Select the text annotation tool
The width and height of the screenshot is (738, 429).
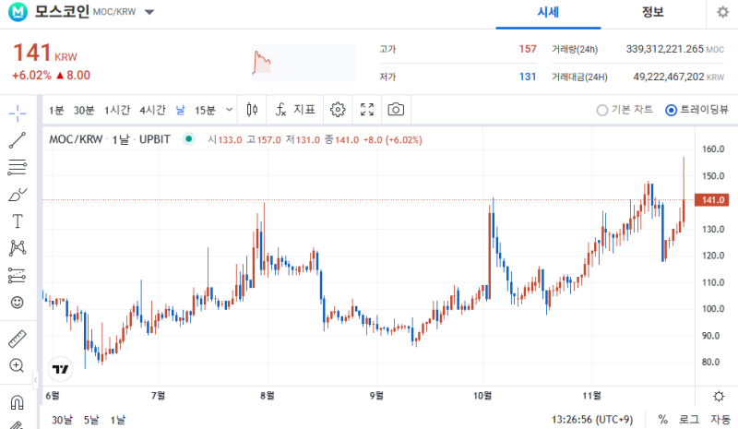click(18, 220)
